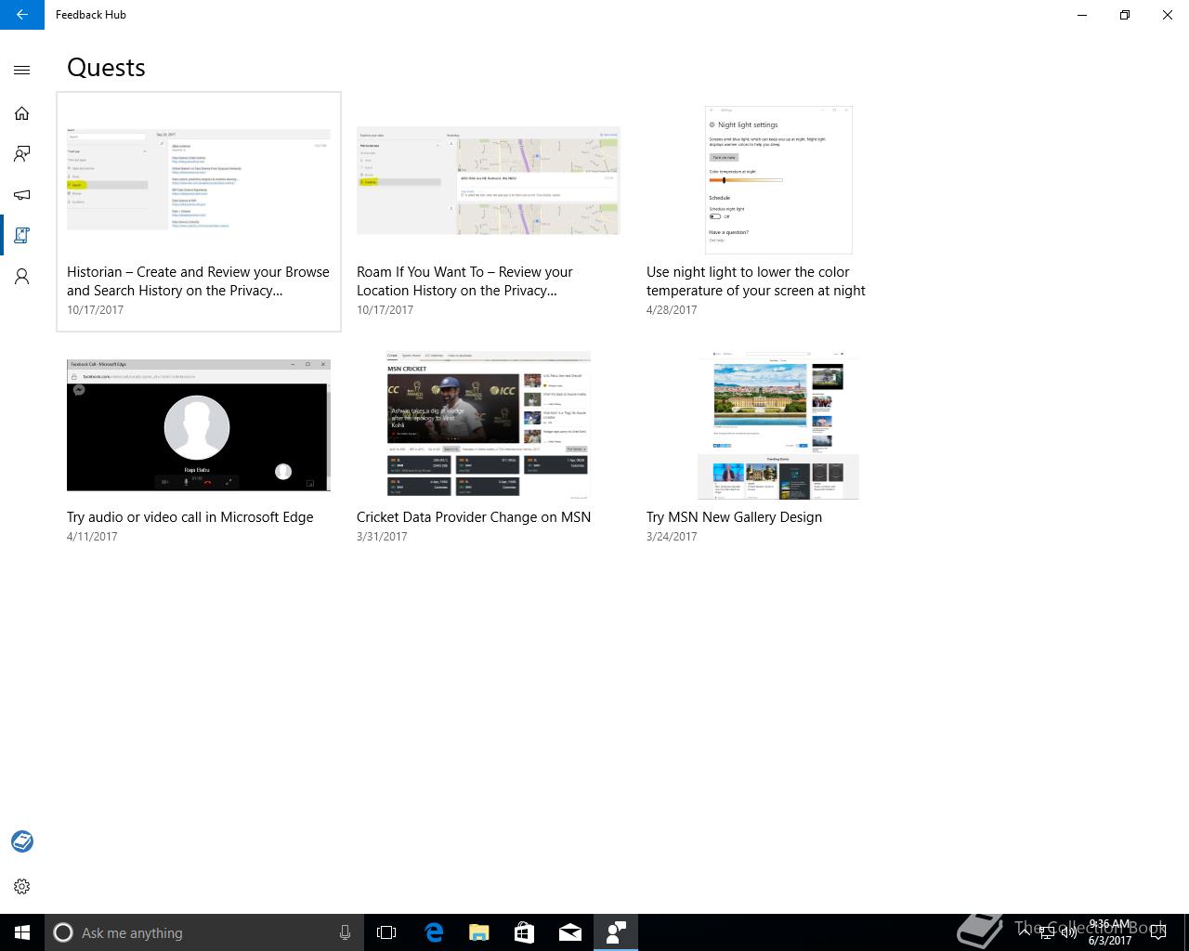Click the 3/31/2017 quest date
The width and height of the screenshot is (1189, 951).
click(382, 537)
